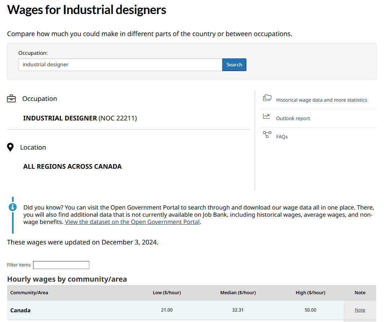Sort by the Low ($/hour) column header
This screenshot has height=322, width=384.
click(x=167, y=293)
